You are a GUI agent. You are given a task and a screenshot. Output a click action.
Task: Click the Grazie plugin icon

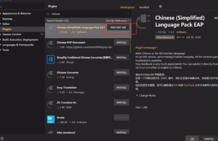coord(51,119)
